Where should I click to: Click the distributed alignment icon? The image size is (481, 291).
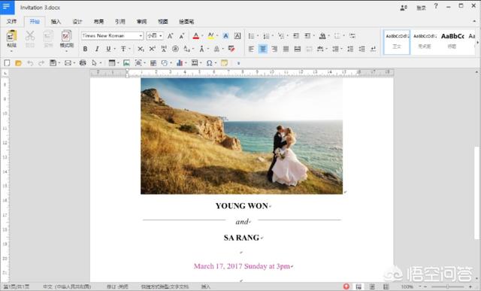(298, 49)
